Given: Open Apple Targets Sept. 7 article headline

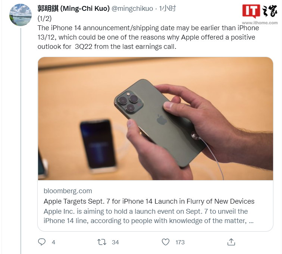Looking at the screenshot, I should tap(149, 201).
